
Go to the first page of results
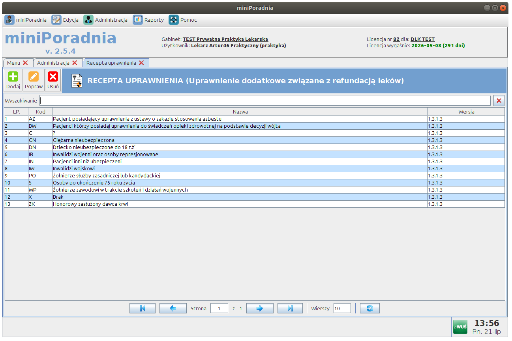tap(143, 308)
